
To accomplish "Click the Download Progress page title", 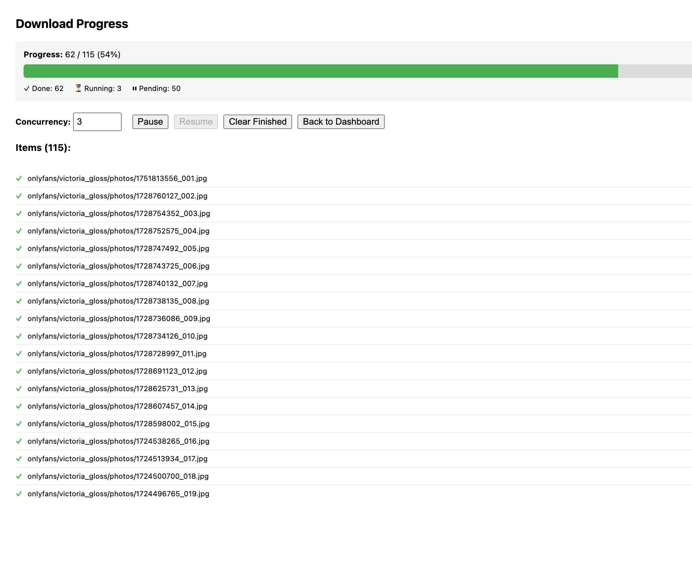I will (x=72, y=23).
